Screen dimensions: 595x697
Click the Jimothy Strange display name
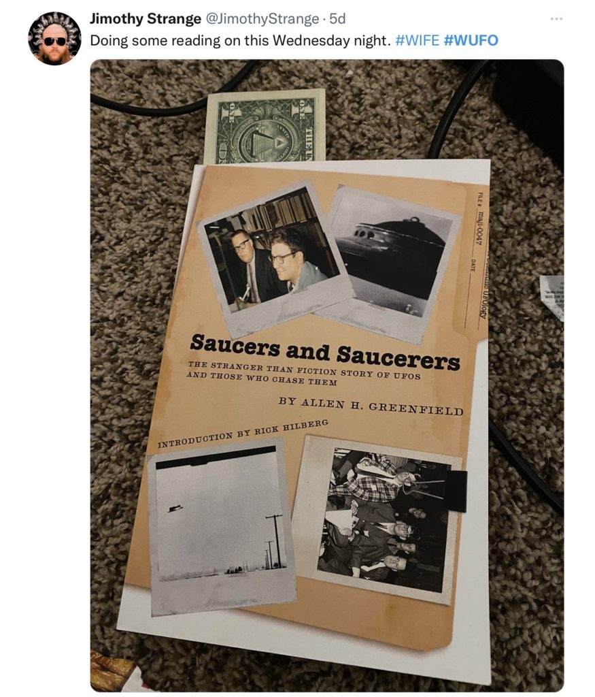click(x=146, y=18)
